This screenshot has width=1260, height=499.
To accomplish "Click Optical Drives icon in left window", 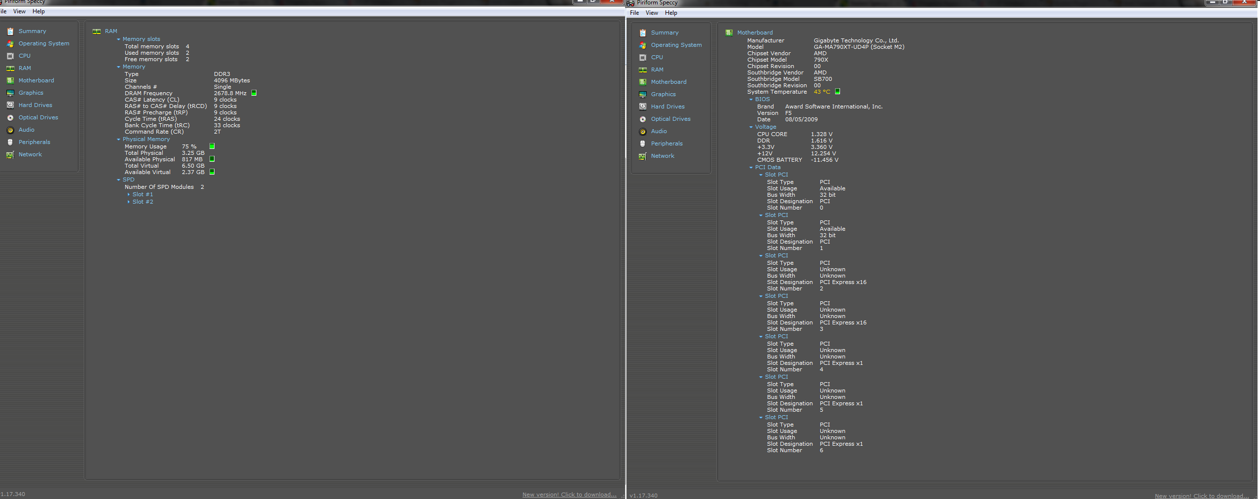I will click(10, 117).
